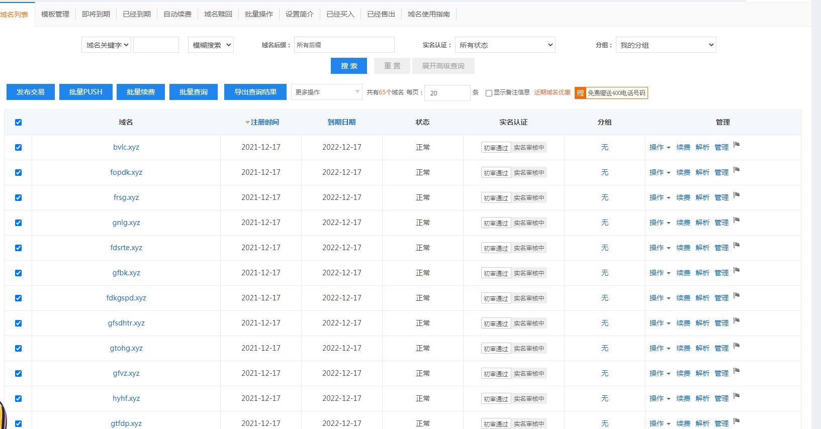
Task: Open the 操作 dropdown for fdsrte.xyz
Action: click(660, 248)
